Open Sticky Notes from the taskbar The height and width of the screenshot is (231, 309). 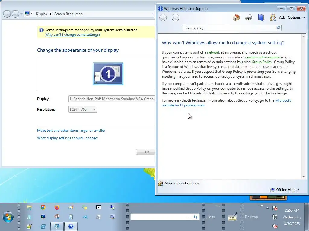click(85, 208)
